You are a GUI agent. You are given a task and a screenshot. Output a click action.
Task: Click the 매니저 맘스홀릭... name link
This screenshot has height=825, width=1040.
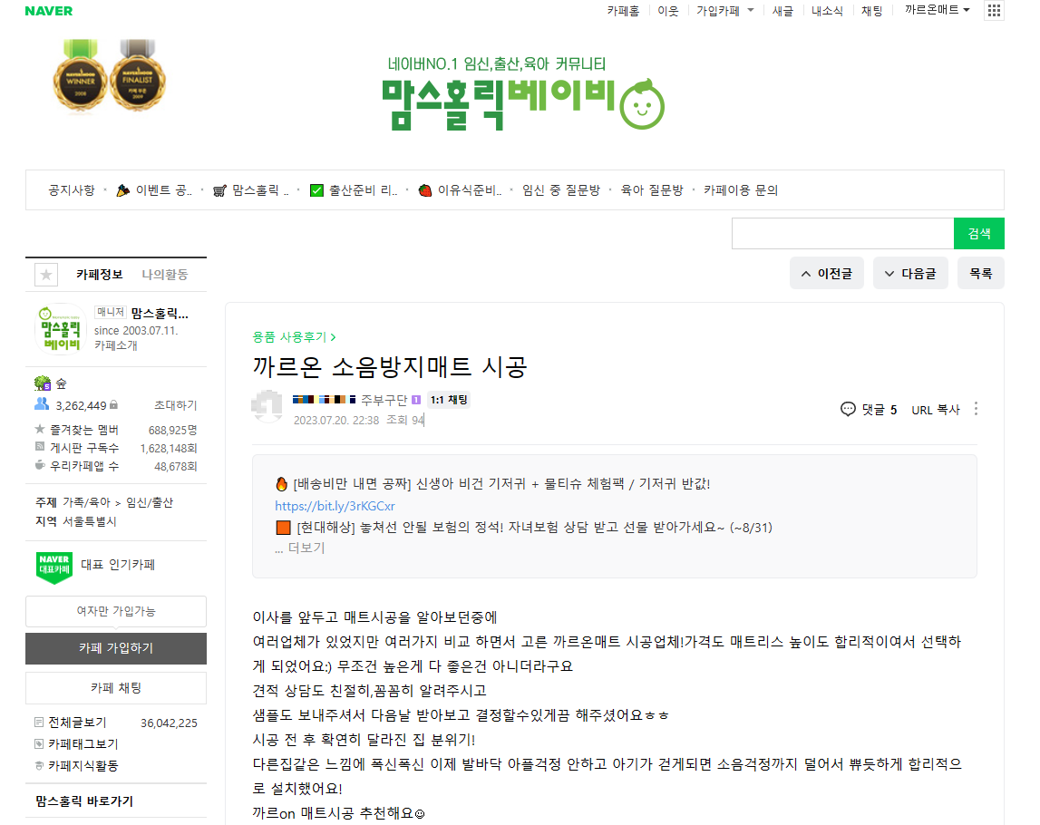pos(160,313)
